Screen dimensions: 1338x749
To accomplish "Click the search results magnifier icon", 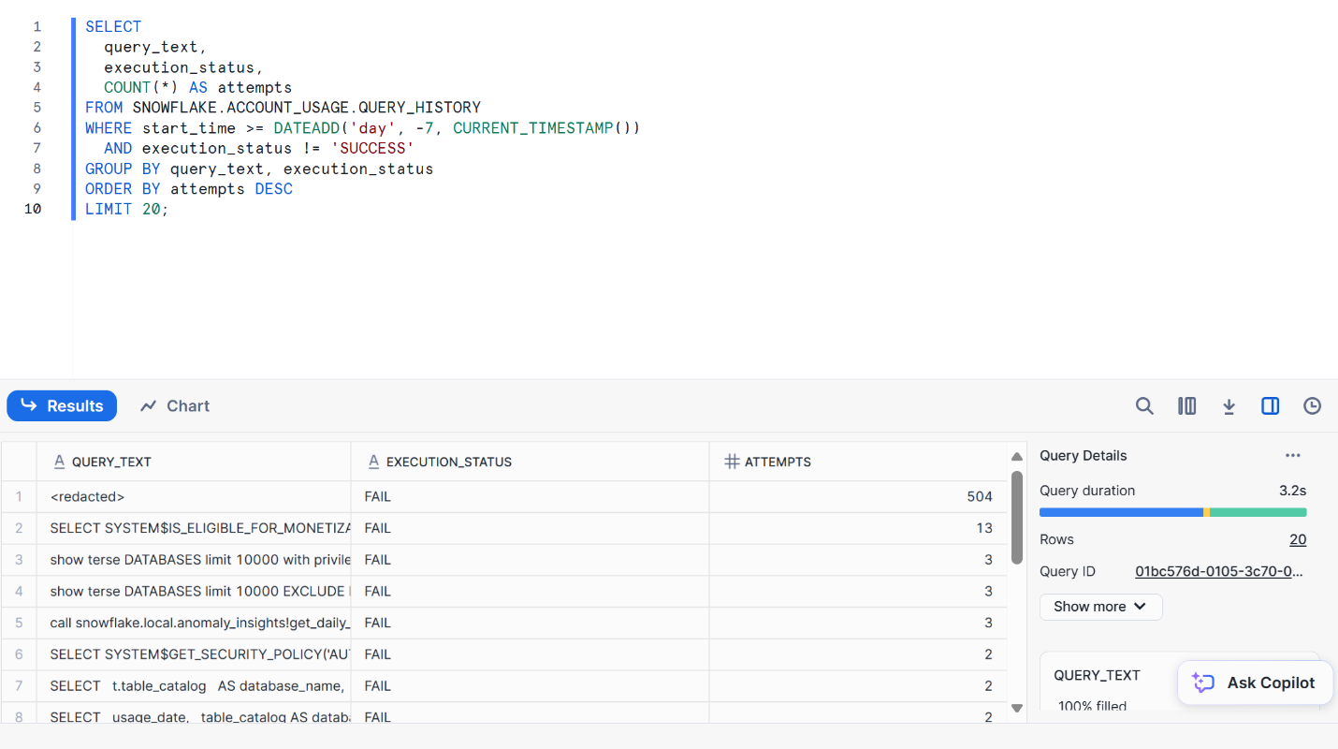I will [1144, 405].
